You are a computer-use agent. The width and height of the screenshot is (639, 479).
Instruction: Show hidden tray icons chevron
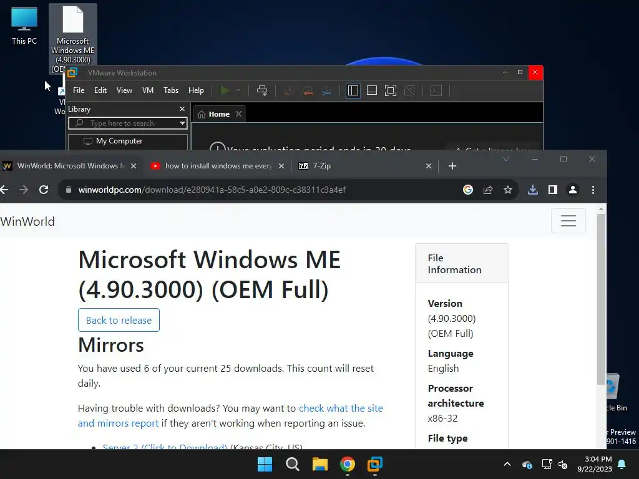[x=507, y=464]
